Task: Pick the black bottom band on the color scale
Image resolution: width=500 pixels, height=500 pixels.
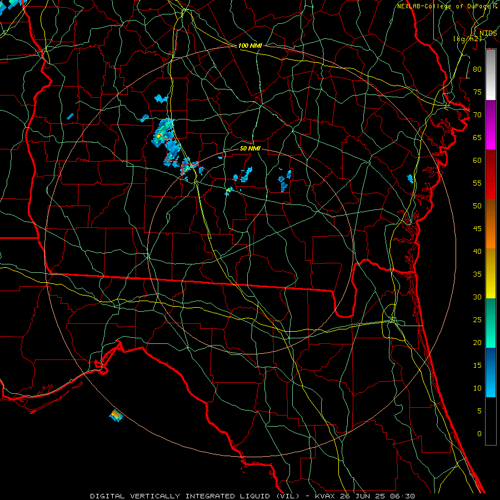Action: point(491,421)
